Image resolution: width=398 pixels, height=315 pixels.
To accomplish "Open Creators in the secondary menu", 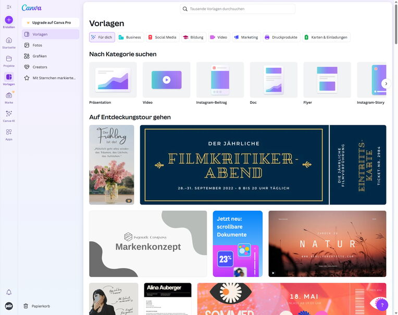I will [50, 67].
